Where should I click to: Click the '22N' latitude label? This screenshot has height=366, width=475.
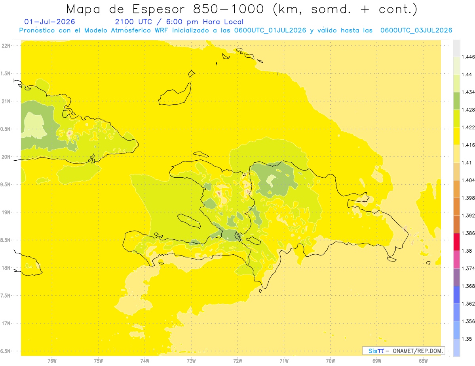6,46
